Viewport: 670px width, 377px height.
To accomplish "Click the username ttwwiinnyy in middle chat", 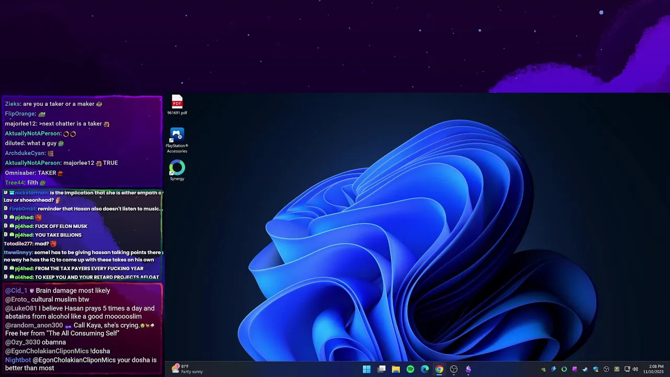I will 18,252.
